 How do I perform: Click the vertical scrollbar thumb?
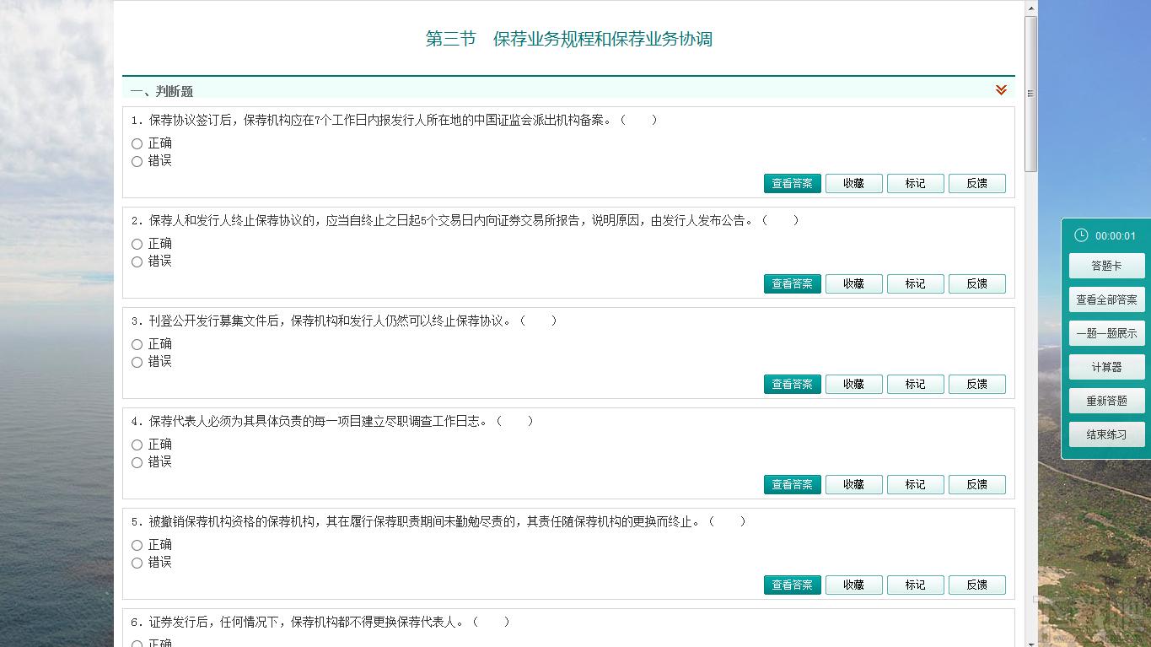click(1031, 93)
